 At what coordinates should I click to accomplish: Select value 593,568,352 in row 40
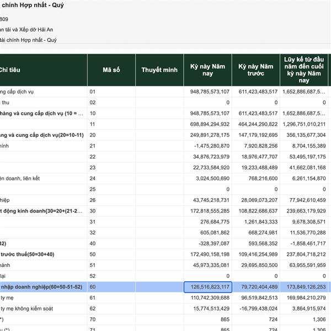coord(263,244)
